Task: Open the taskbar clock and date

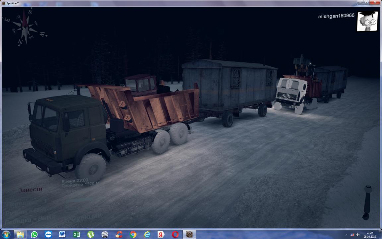Action: [369, 235]
